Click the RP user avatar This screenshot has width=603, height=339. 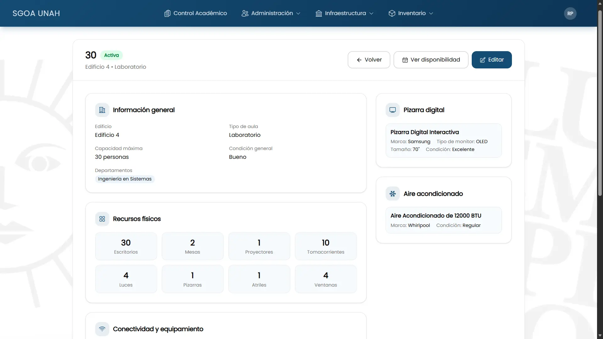pos(570,13)
